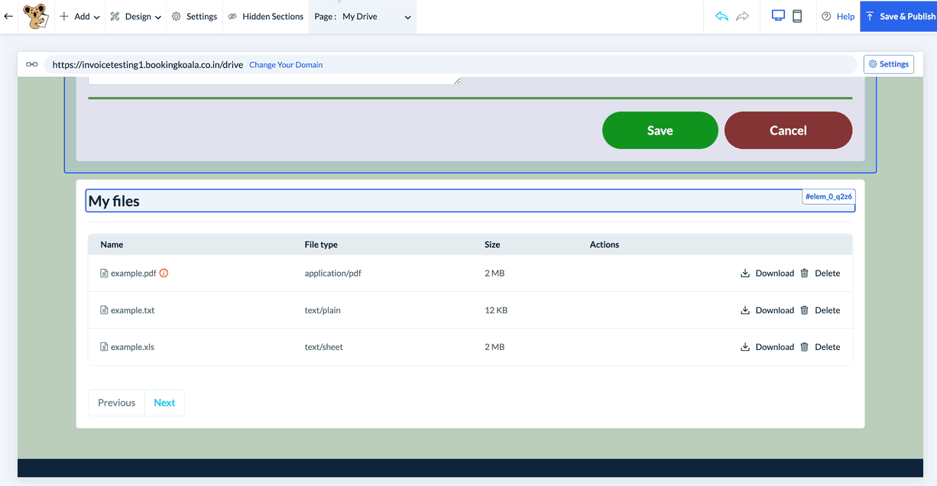Click the 12 KB size value

pyautogui.click(x=496, y=310)
